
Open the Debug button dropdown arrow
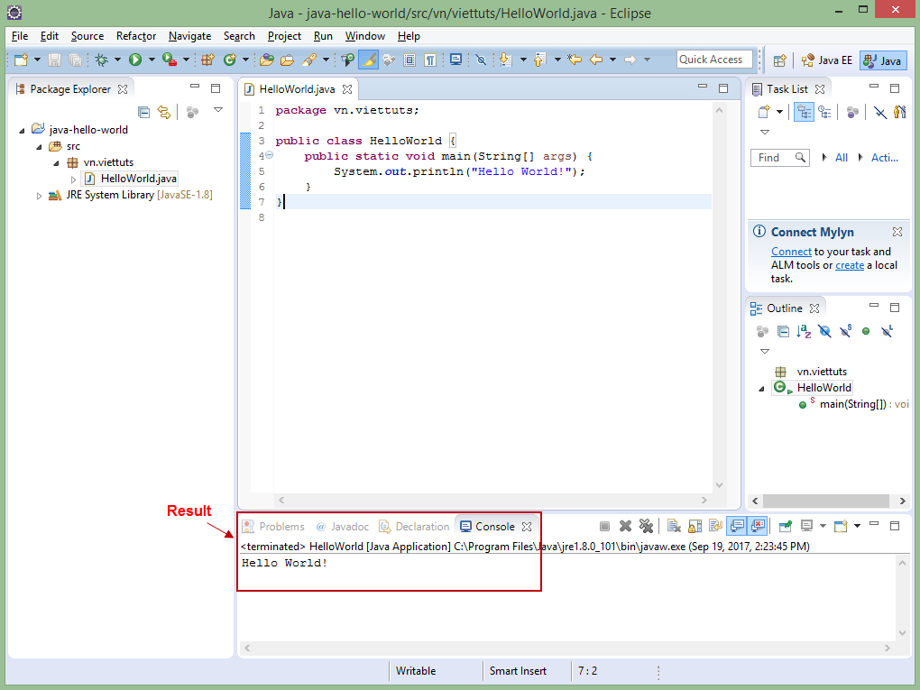point(117,60)
